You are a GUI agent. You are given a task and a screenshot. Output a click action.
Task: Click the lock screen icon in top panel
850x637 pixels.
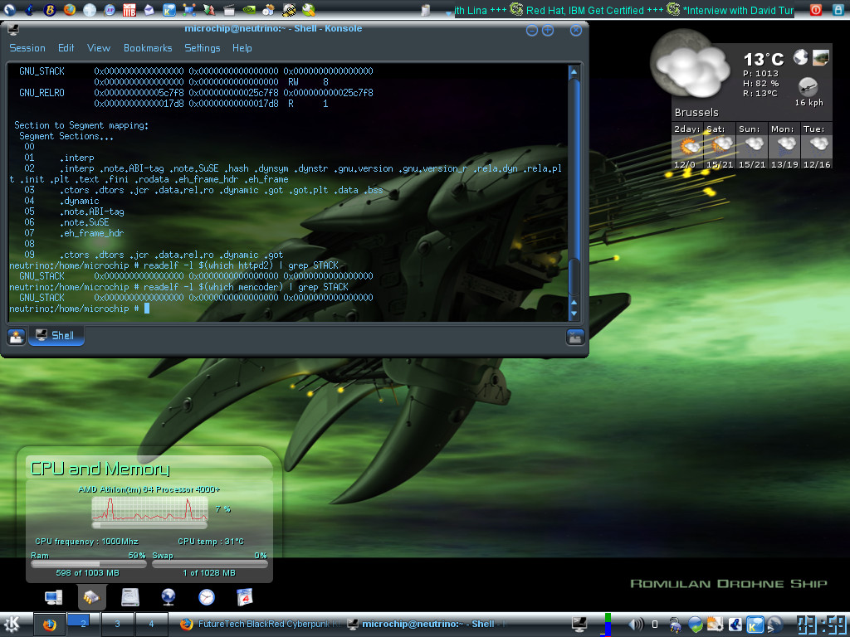(838, 9)
